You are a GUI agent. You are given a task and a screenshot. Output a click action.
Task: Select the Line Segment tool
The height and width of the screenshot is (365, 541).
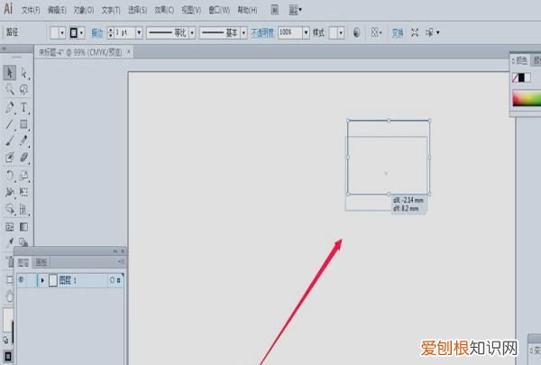pyautogui.click(x=10, y=124)
